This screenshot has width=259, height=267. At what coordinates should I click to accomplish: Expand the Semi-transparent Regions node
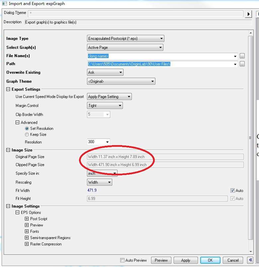(27, 238)
